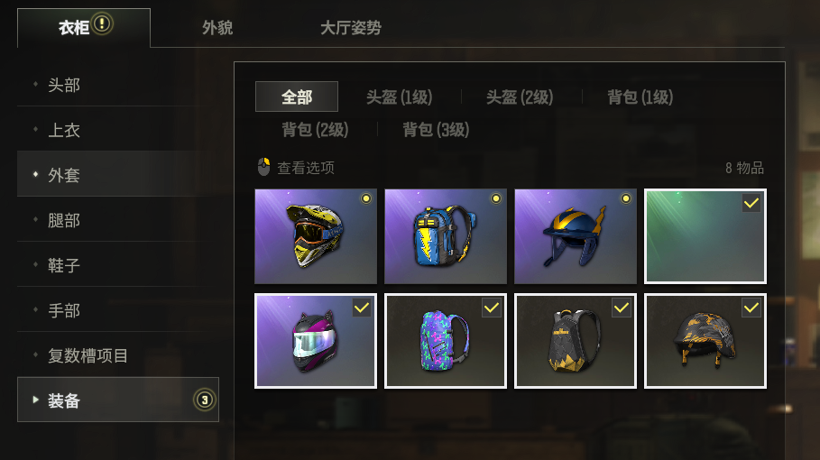Toggle checkmark on empty green item slot

click(x=751, y=203)
